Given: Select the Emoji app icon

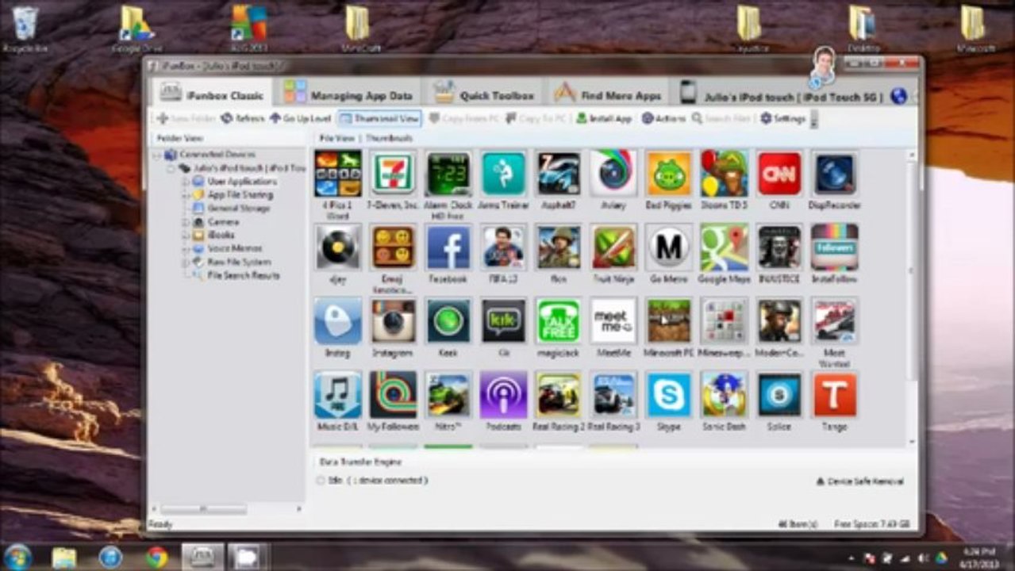Looking at the screenshot, I should click(x=394, y=247).
